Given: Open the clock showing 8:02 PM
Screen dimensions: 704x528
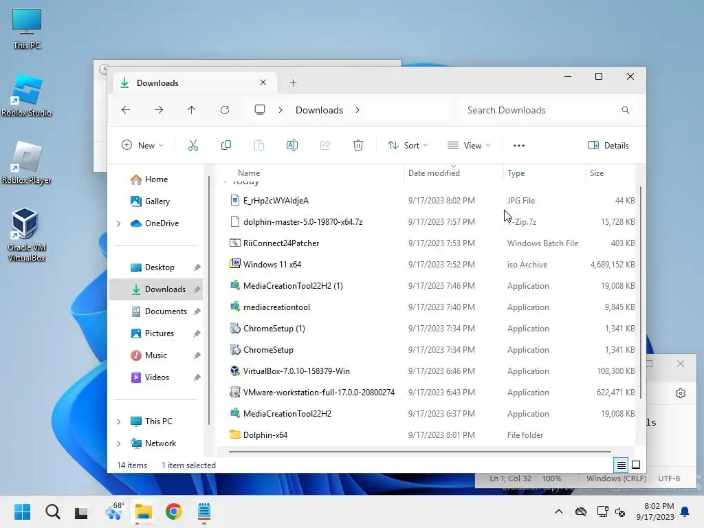Looking at the screenshot, I should tap(654, 511).
